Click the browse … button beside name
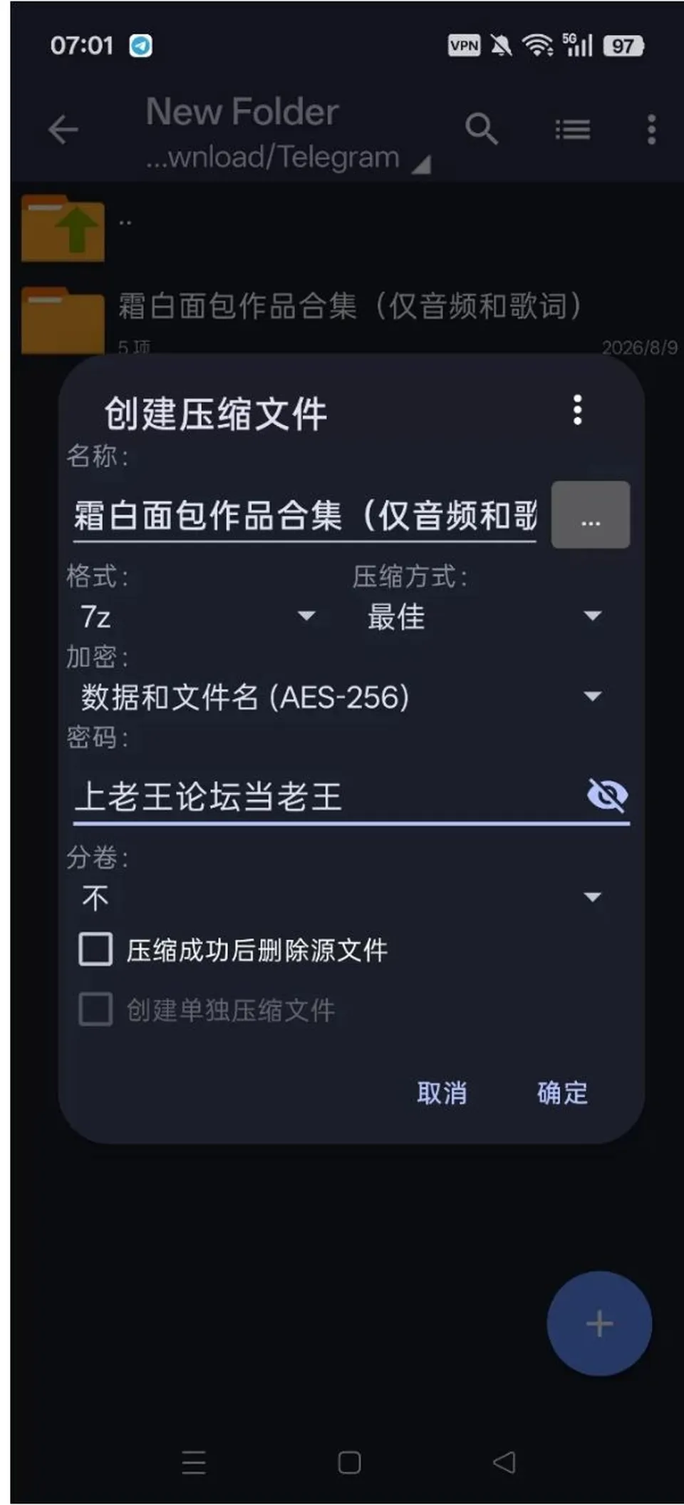This screenshot has width=684, height=1505. [591, 515]
